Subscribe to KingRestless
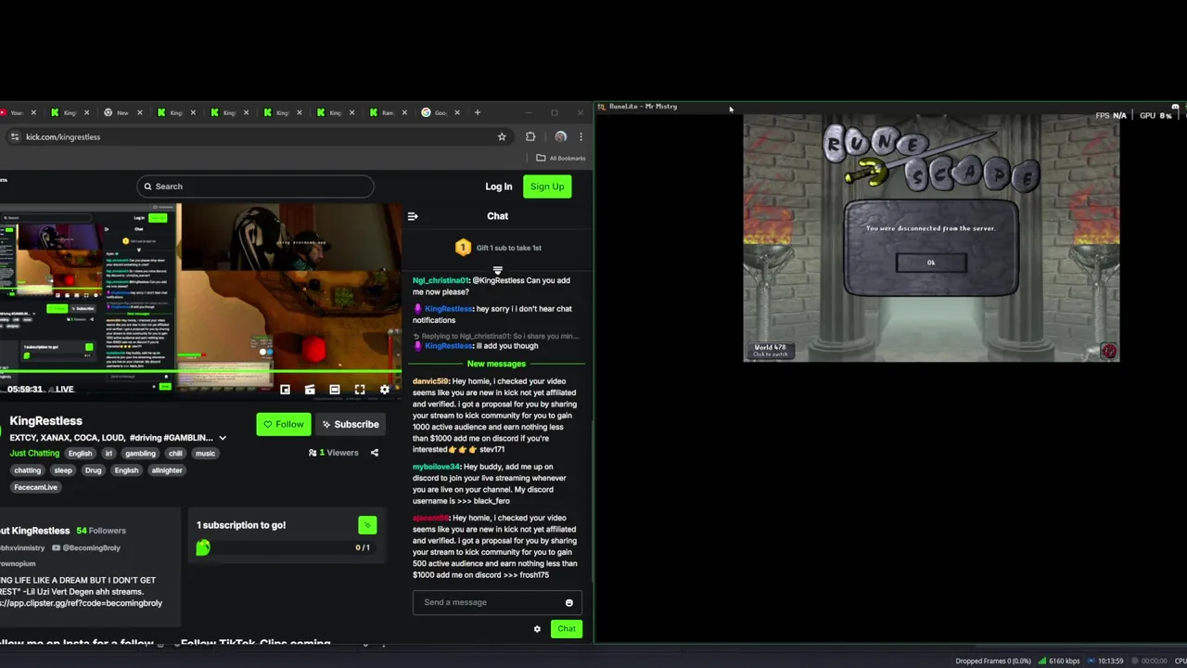The width and height of the screenshot is (1187, 668). point(350,424)
